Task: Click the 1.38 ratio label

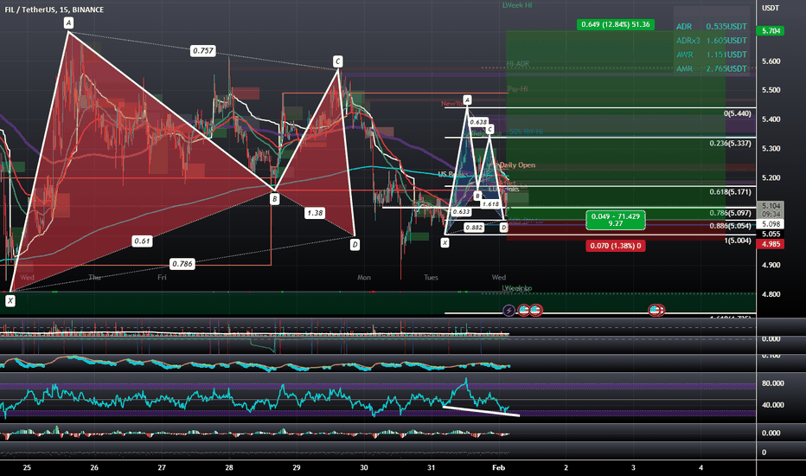Action: [x=315, y=213]
